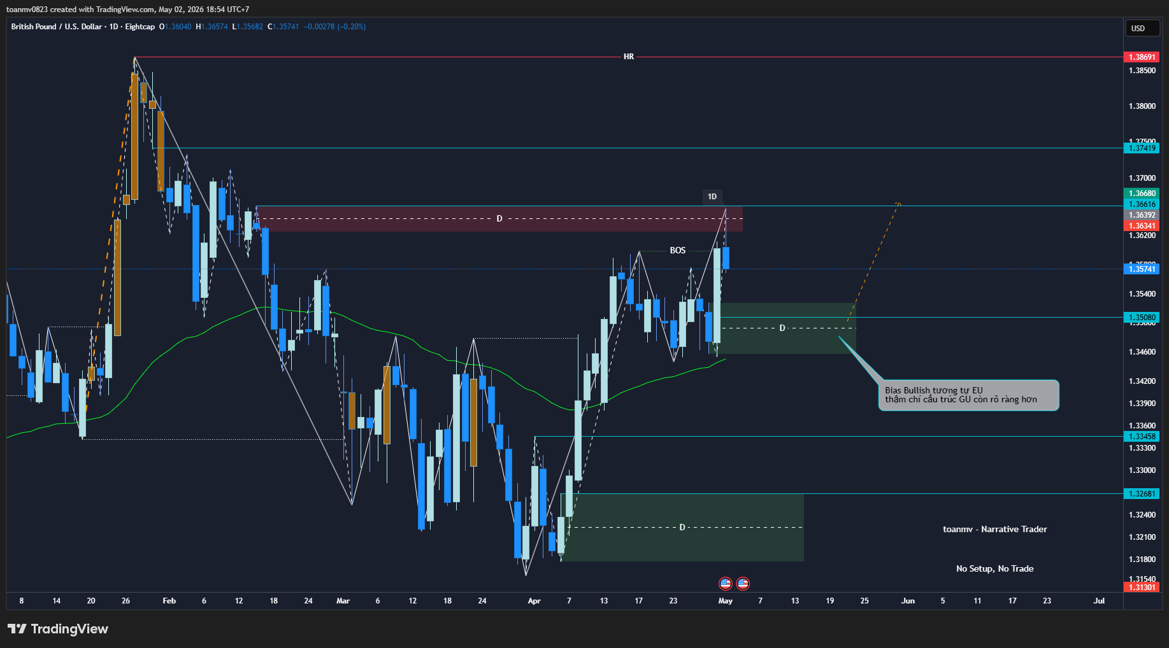The width and height of the screenshot is (1169, 648).
Task: Click the Jul date on time axis
Action: pyautogui.click(x=1099, y=601)
